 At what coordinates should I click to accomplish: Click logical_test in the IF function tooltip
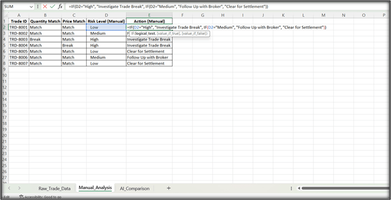click(145, 33)
